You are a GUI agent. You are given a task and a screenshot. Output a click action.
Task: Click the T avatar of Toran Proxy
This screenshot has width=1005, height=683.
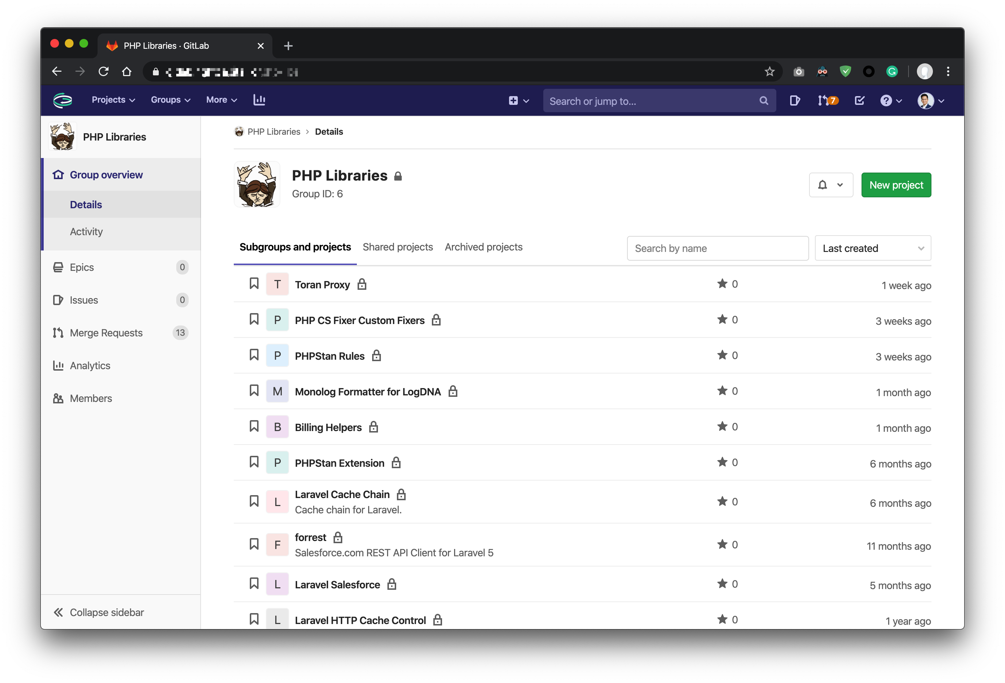click(x=277, y=284)
